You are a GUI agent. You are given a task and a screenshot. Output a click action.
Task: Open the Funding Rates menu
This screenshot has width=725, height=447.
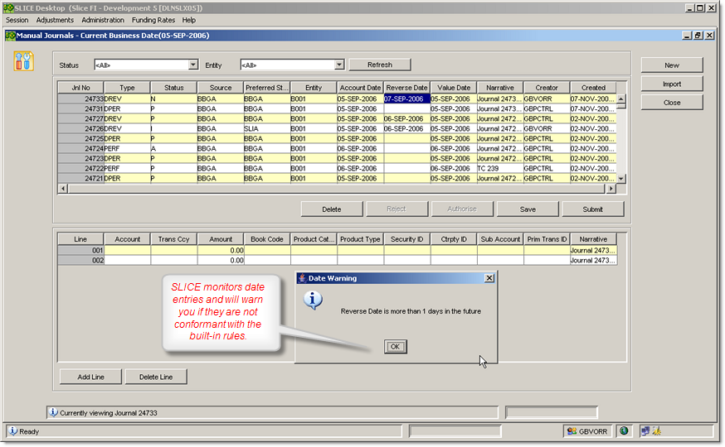tap(153, 20)
